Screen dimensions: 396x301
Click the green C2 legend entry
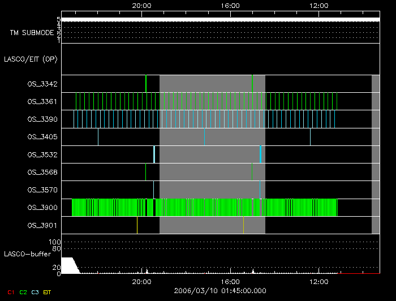pos(23,292)
